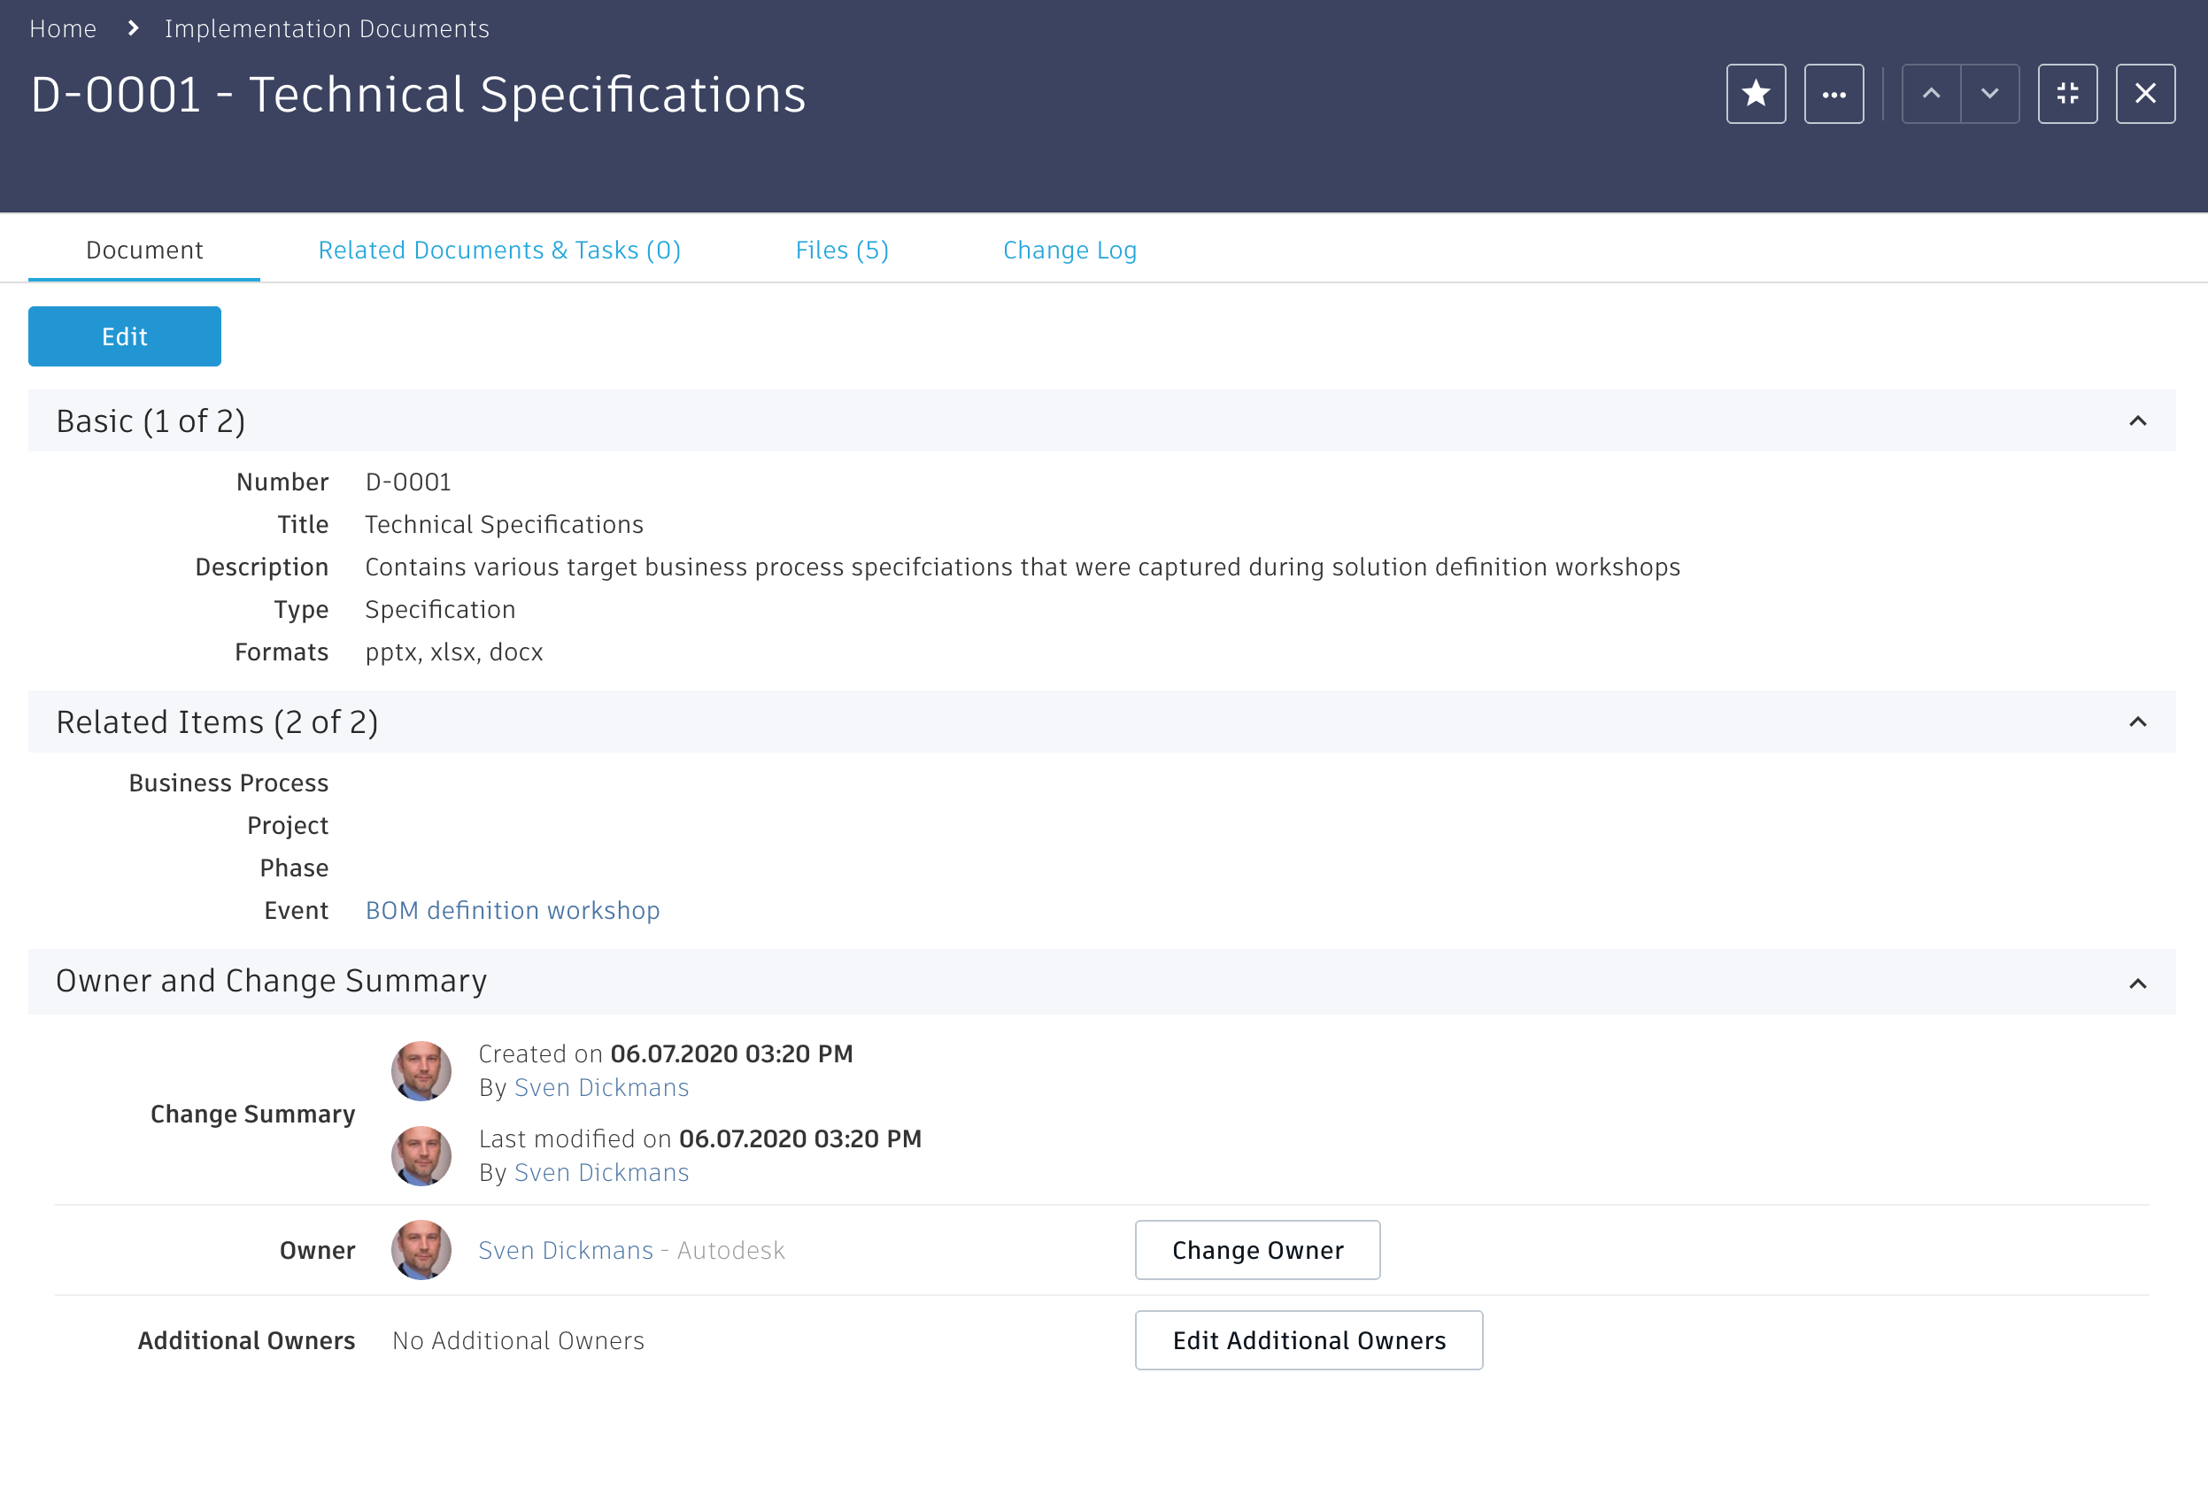Collapse the Basic (1 of 2) section
The height and width of the screenshot is (1489, 2208).
2137,420
